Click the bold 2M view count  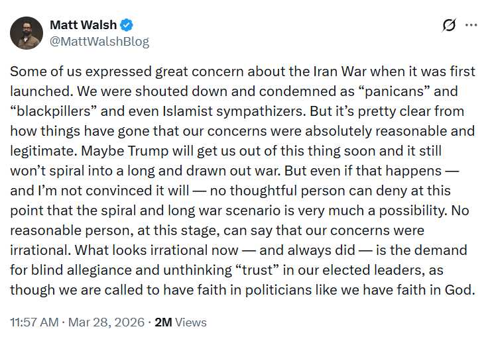(x=163, y=322)
